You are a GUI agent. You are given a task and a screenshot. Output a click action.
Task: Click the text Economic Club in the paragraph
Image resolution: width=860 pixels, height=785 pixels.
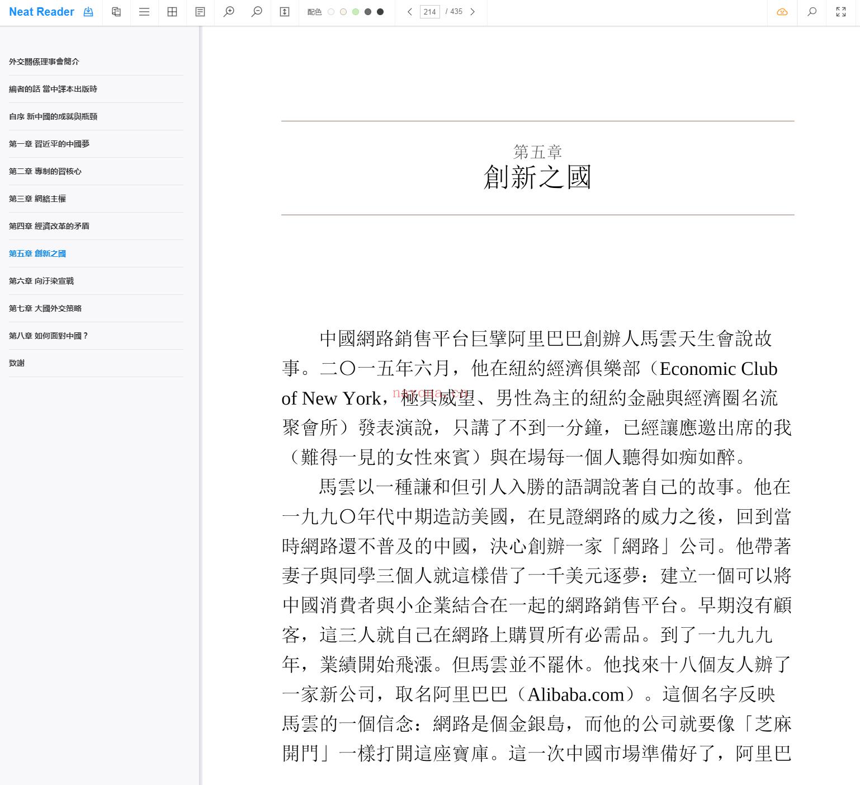click(x=719, y=369)
